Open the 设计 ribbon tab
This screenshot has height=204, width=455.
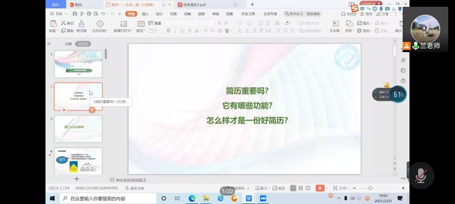click(x=159, y=14)
